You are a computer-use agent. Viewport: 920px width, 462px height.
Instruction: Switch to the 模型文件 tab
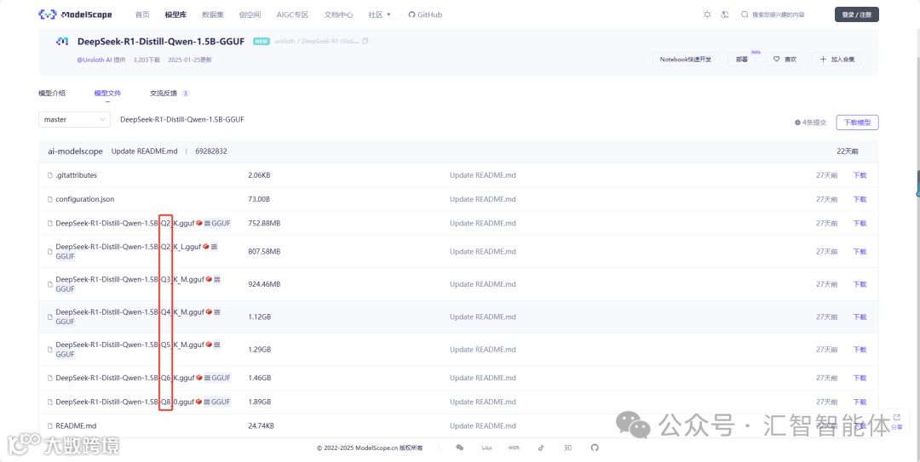coord(107,94)
